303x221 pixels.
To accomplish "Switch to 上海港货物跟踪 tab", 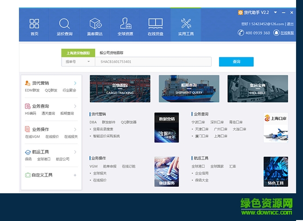I will tap(78, 53).
